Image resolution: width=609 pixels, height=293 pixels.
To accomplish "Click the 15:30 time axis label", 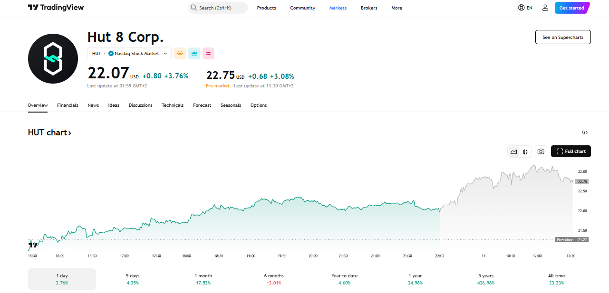I will (32, 256).
